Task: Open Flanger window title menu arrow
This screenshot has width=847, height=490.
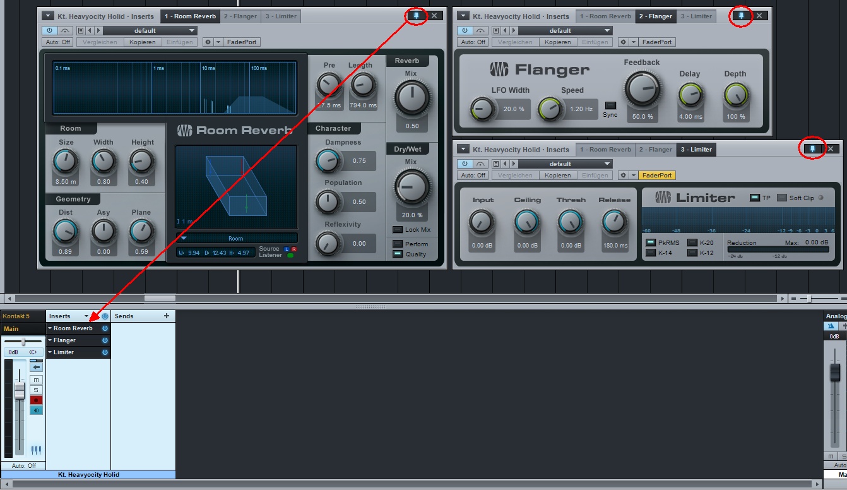Action: click(463, 16)
